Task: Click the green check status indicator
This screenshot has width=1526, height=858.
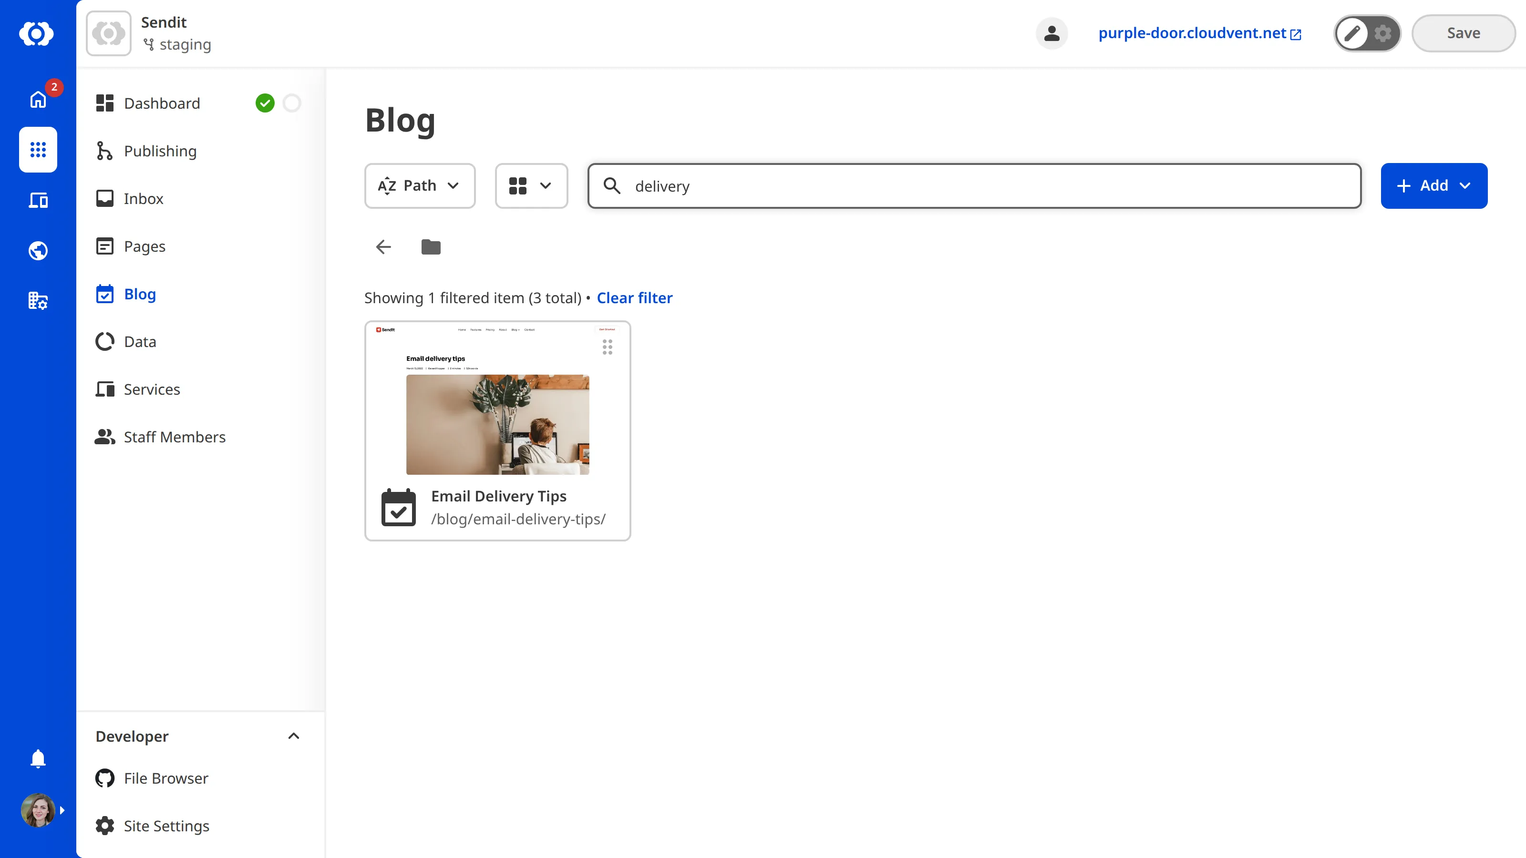Action: click(x=265, y=103)
